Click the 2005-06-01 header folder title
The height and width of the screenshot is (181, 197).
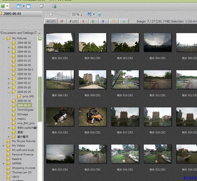12,14
